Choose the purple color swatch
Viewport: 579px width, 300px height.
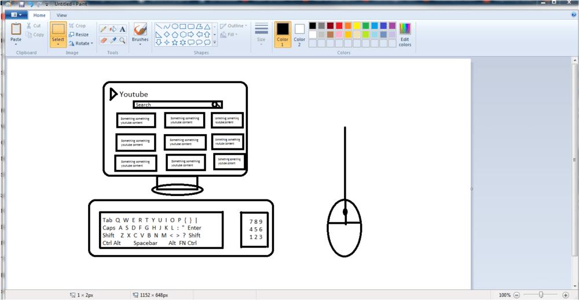392,25
